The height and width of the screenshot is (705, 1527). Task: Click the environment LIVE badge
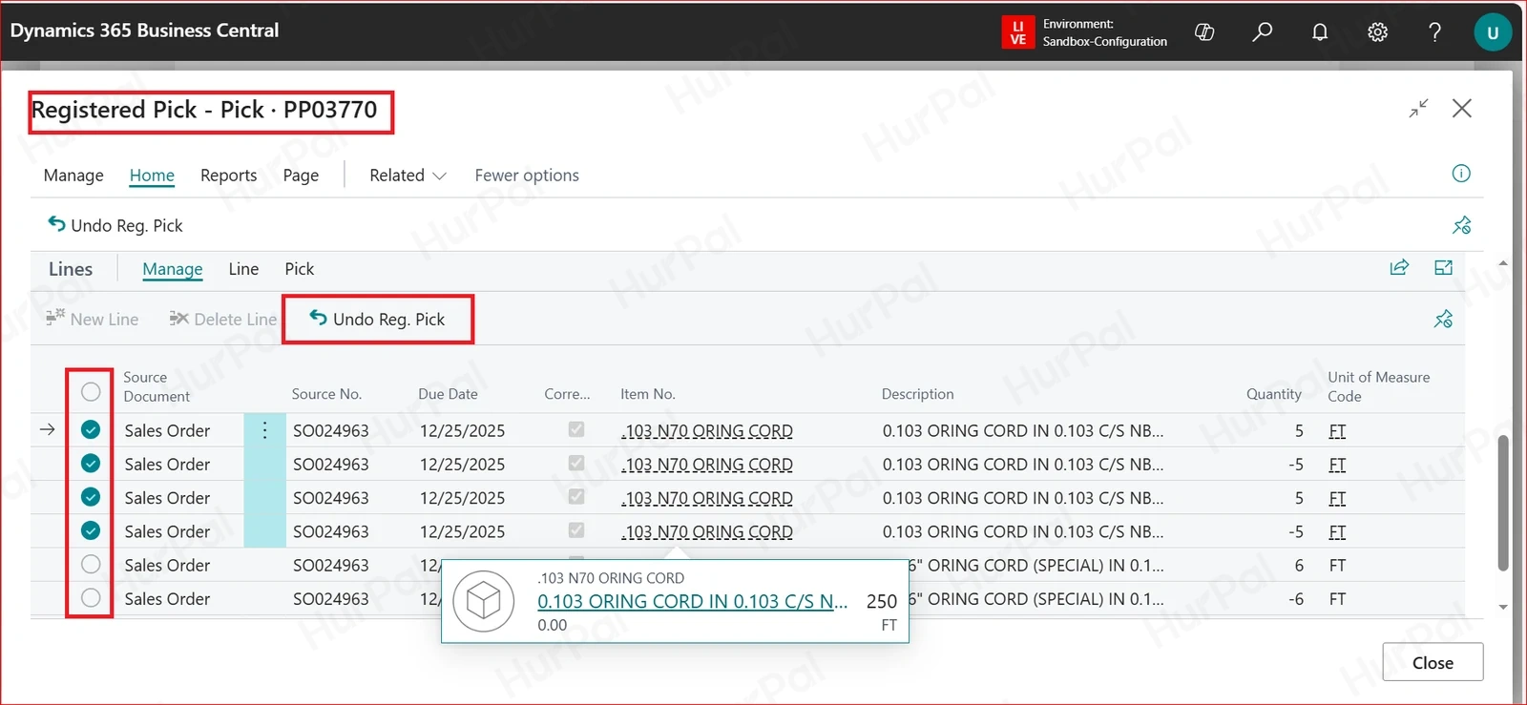1018,31
